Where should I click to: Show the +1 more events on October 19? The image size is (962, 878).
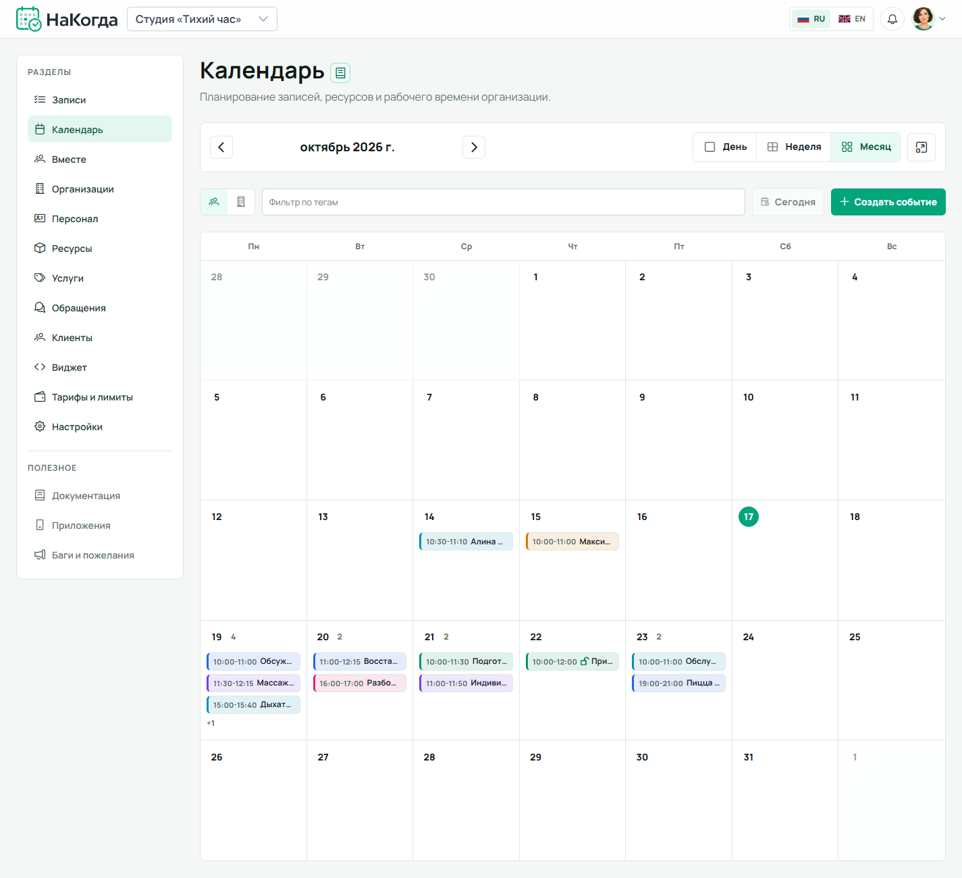[x=211, y=723]
